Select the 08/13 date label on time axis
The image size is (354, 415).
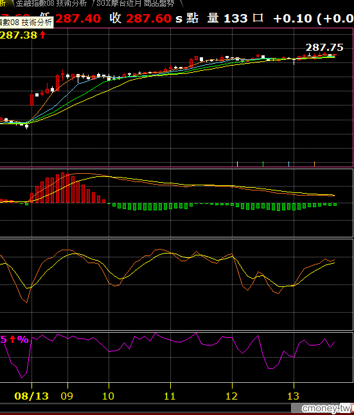coord(31,396)
